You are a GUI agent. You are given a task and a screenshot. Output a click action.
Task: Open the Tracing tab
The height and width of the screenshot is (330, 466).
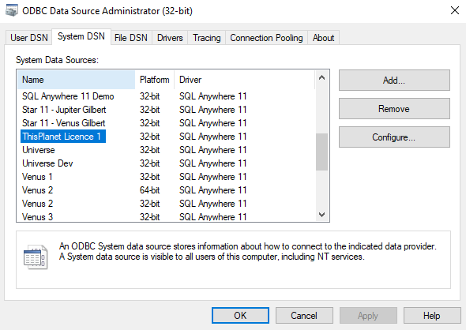click(x=207, y=38)
